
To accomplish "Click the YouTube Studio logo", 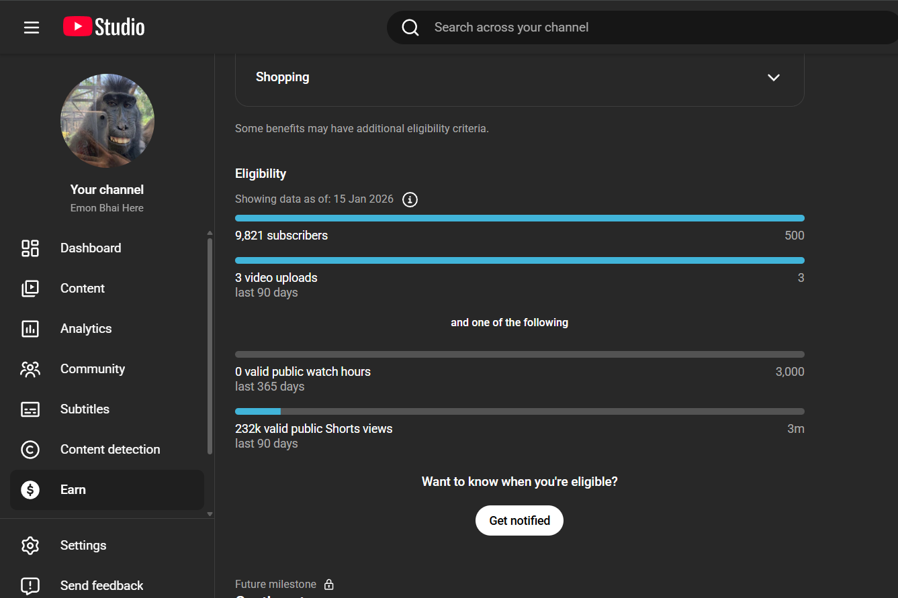I will pyautogui.click(x=104, y=27).
